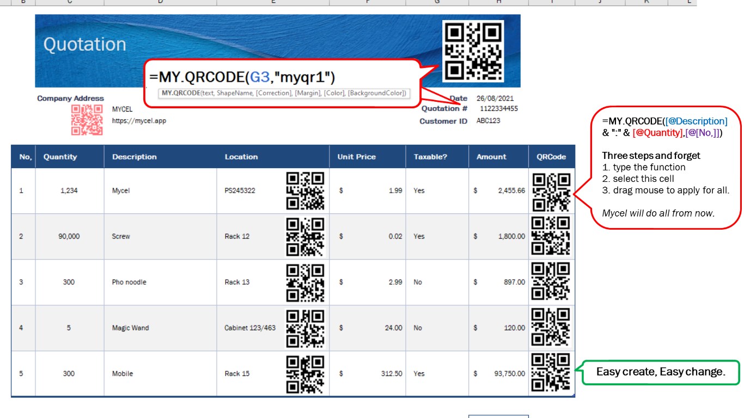Click the No, column header
Viewport: 744px width, 418px height.
point(23,157)
